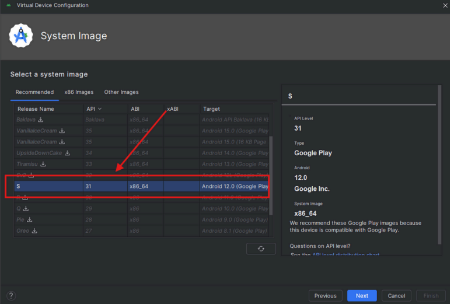
Task: Select the 'Android 14.0 (Google Play' cell
Action: pyautogui.click(x=235, y=153)
